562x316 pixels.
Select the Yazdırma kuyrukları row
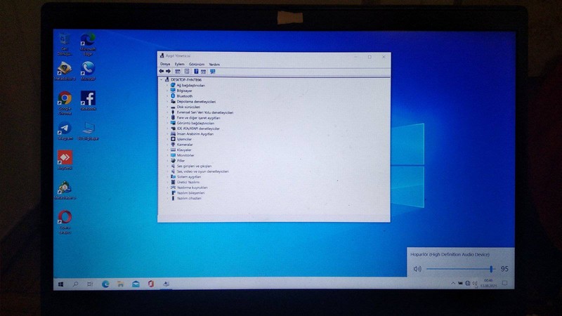tap(189, 187)
